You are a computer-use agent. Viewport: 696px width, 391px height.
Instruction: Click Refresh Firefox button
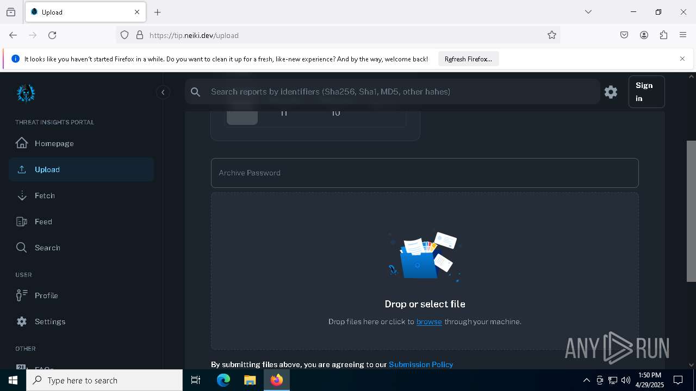(468, 59)
